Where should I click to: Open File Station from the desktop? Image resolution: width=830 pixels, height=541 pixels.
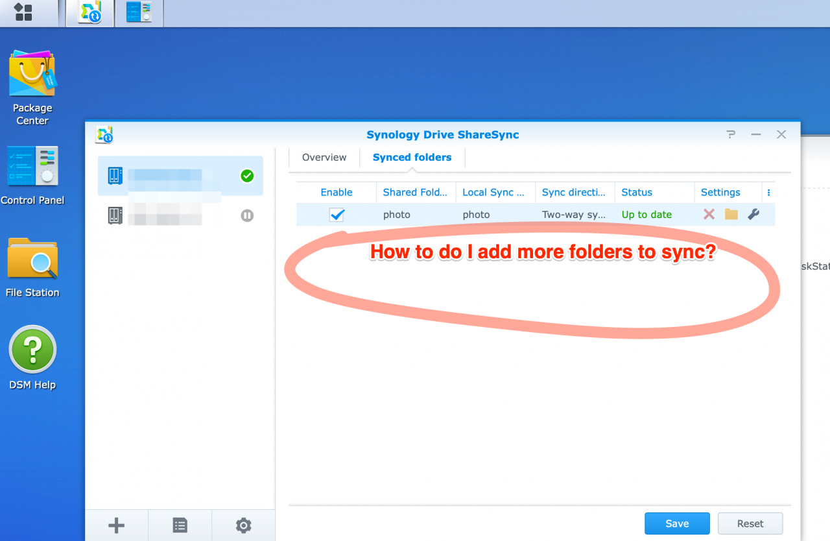pos(32,262)
